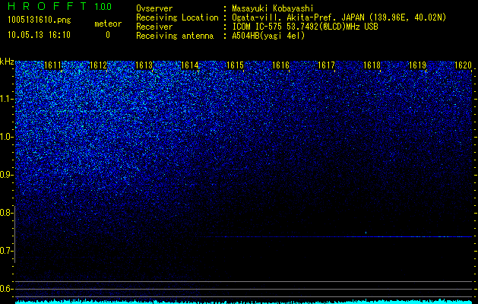
Task: Click the Ogata-vill. Akita-Pref. JAPAN location text
Action: pyautogui.click(x=298, y=17)
